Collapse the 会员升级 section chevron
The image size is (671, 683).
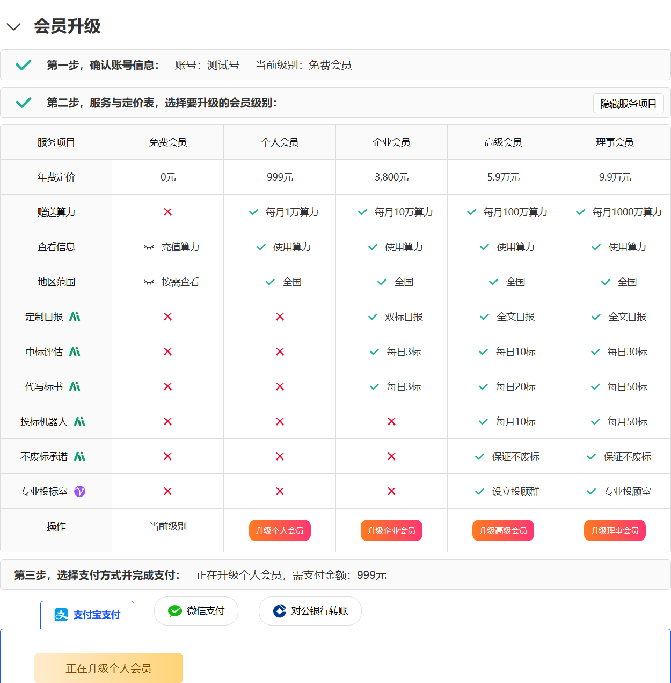point(13,27)
